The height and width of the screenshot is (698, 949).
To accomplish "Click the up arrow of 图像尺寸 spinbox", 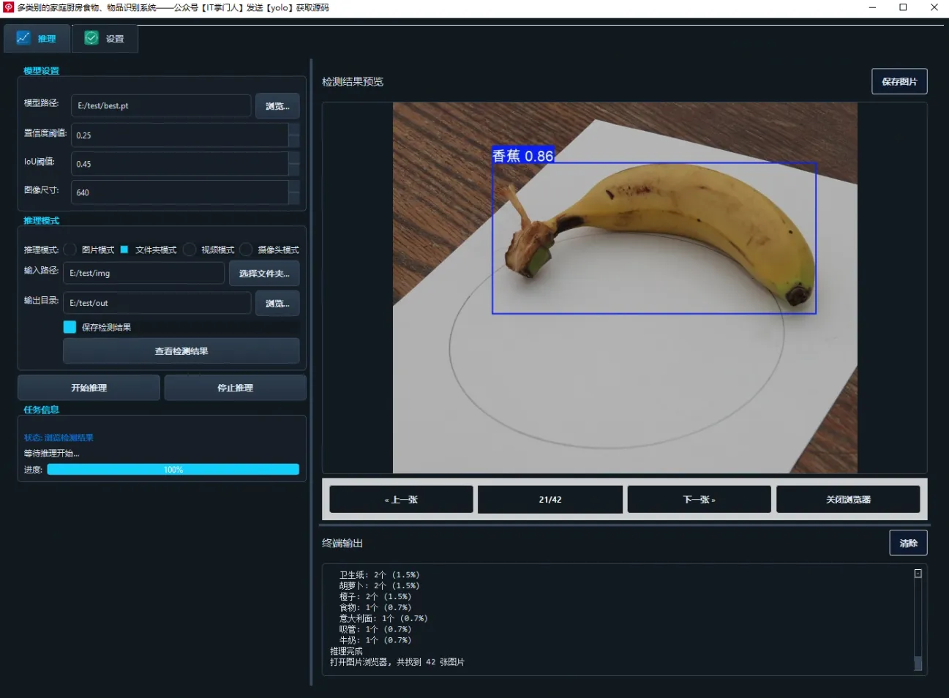I will click(x=294, y=187).
